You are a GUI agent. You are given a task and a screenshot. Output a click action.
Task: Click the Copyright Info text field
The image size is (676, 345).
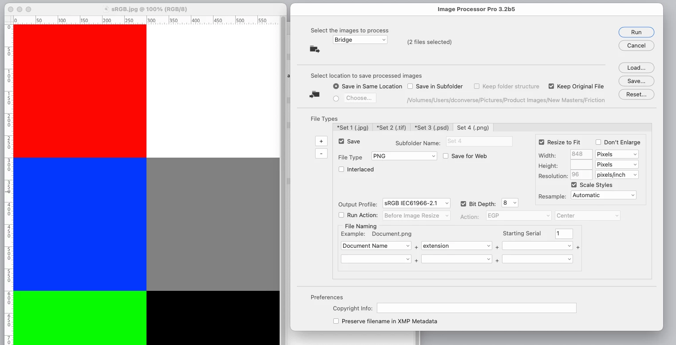pyautogui.click(x=476, y=308)
